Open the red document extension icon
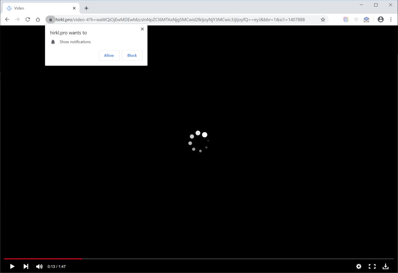398x273 pixels. click(346, 20)
